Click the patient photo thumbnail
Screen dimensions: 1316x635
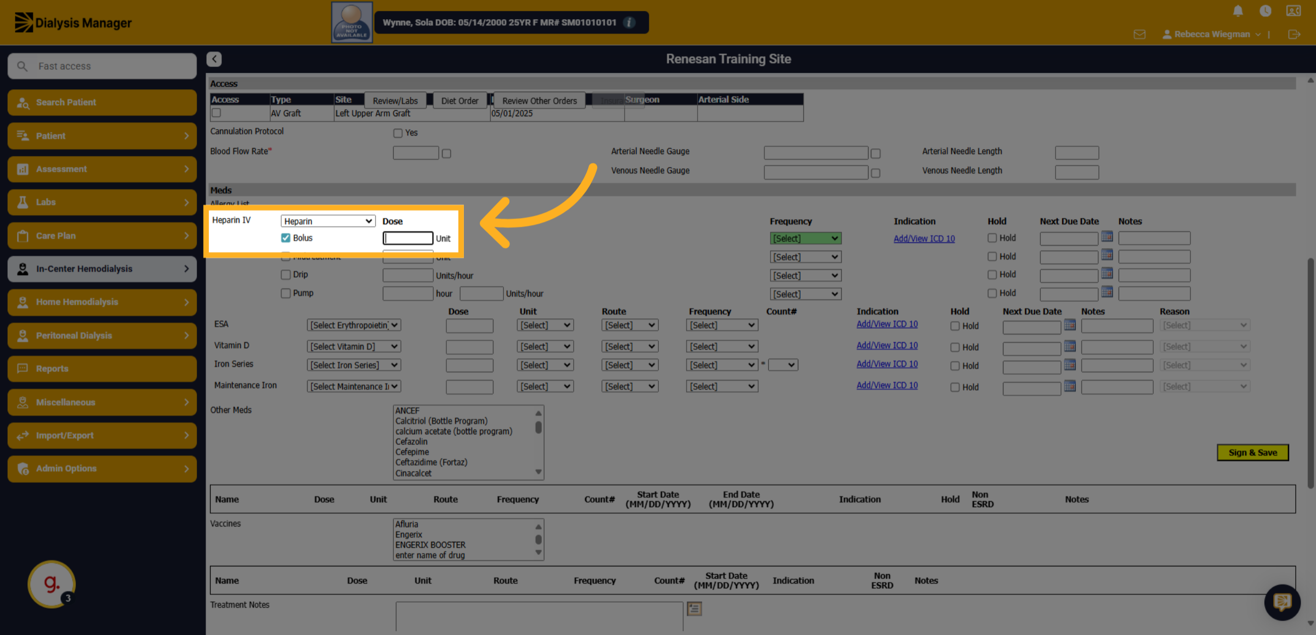click(351, 22)
